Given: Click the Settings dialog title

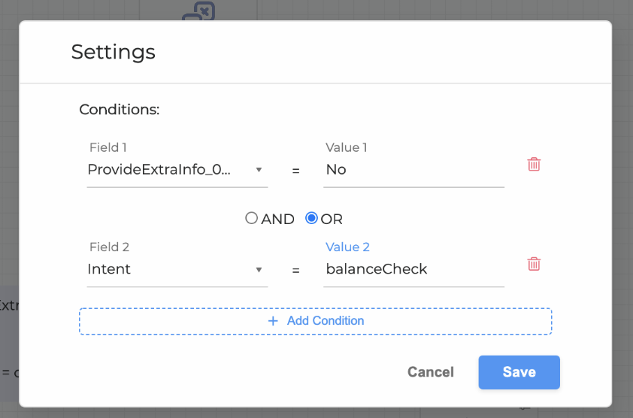Looking at the screenshot, I should (114, 52).
